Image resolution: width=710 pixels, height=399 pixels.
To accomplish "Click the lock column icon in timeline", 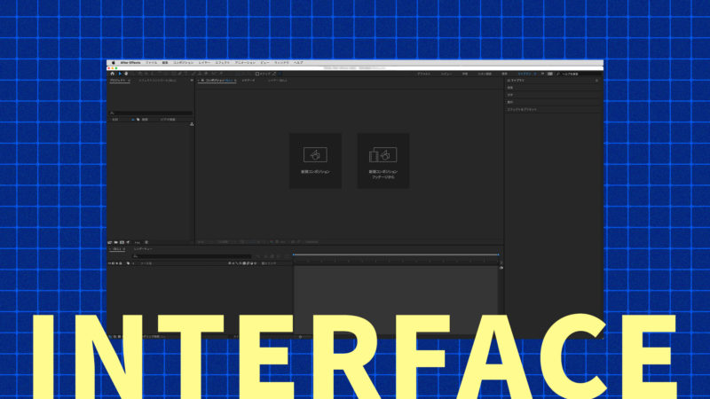I will click(x=121, y=263).
